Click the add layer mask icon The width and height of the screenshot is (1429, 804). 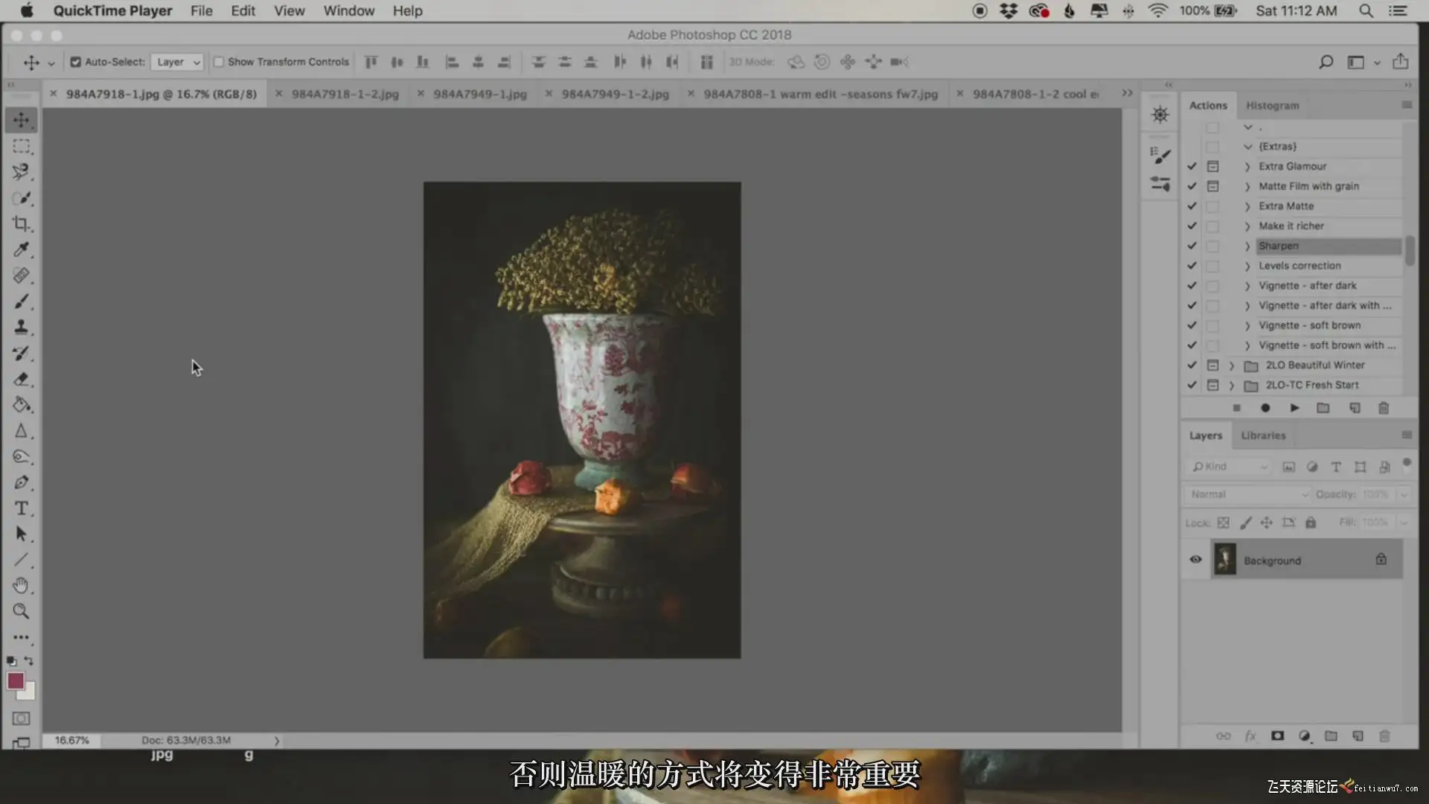pyautogui.click(x=1277, y=736)
